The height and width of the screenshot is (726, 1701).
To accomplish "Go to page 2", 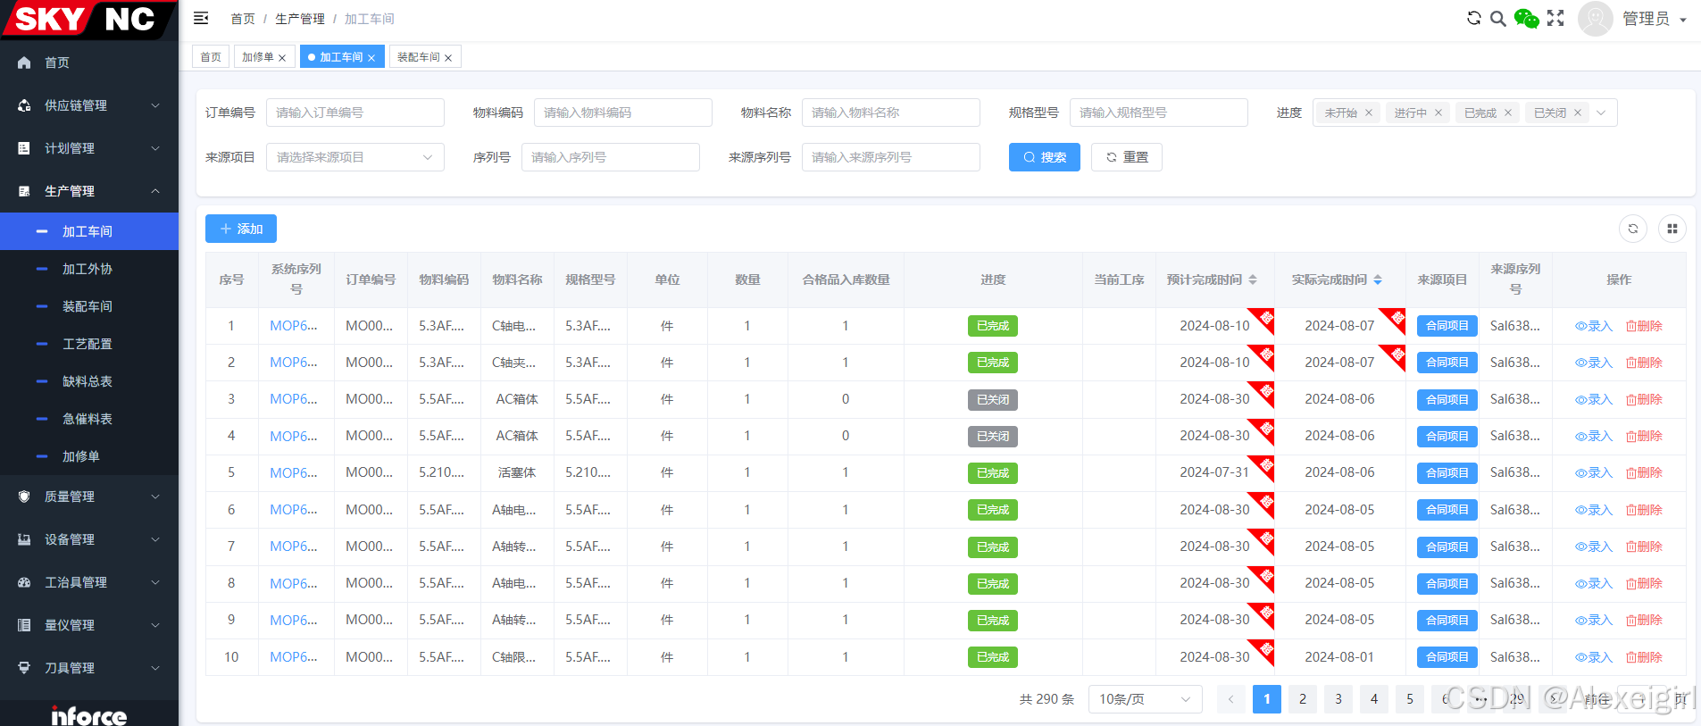I will [x=1303, y=699].
